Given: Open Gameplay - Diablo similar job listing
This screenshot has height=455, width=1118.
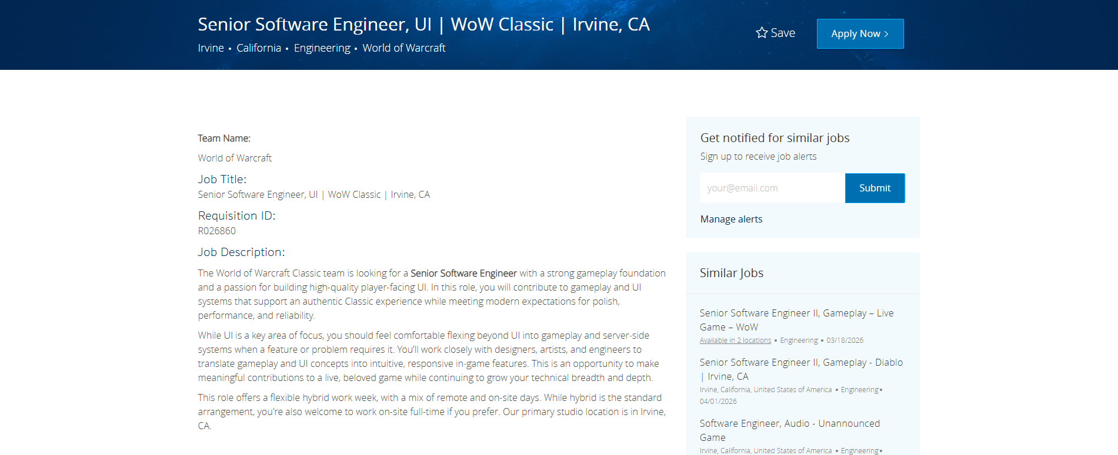Looking at the screenshot, I should [x=800, y=369].
